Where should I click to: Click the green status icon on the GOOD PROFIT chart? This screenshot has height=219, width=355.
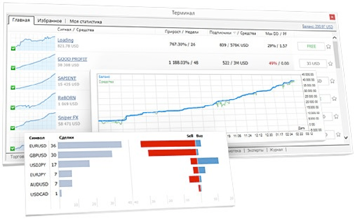point(13,67)
